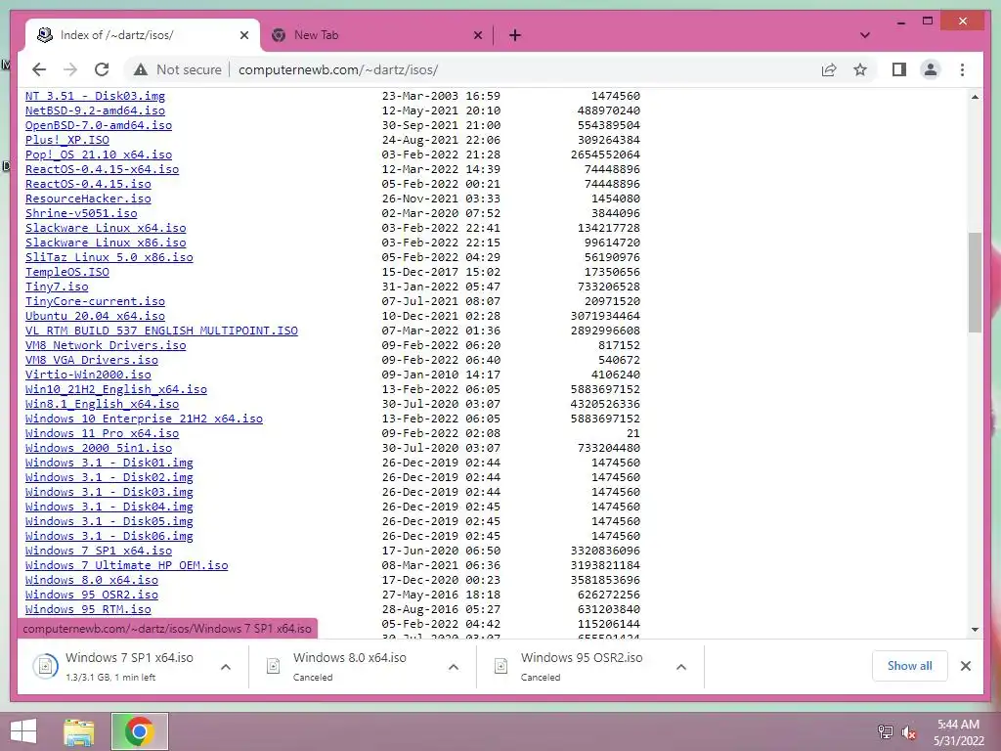Click the Win8.1_English_x64.iso link
The image size is (1001, 751).
102,404
